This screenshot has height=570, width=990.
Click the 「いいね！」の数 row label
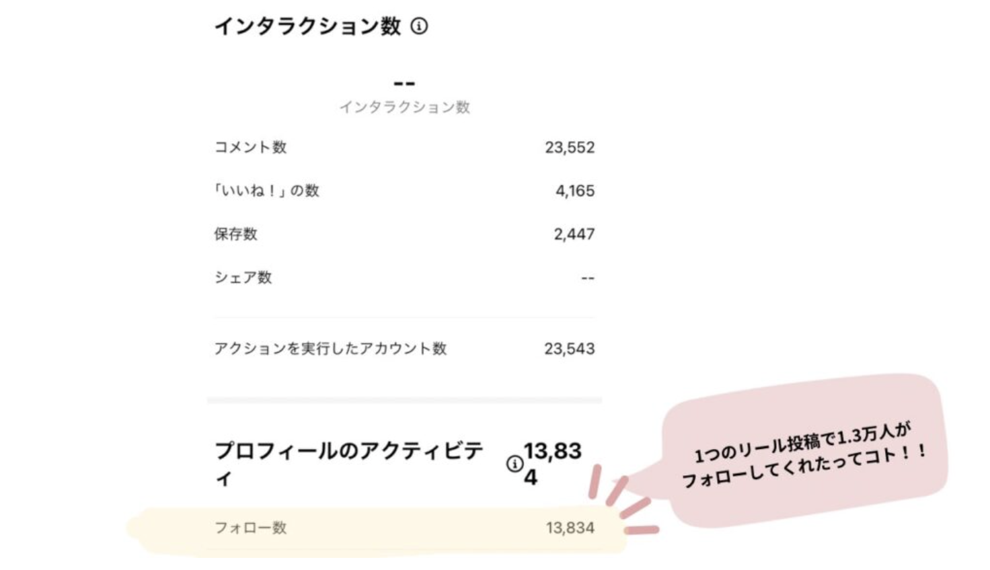pos(266,191)
